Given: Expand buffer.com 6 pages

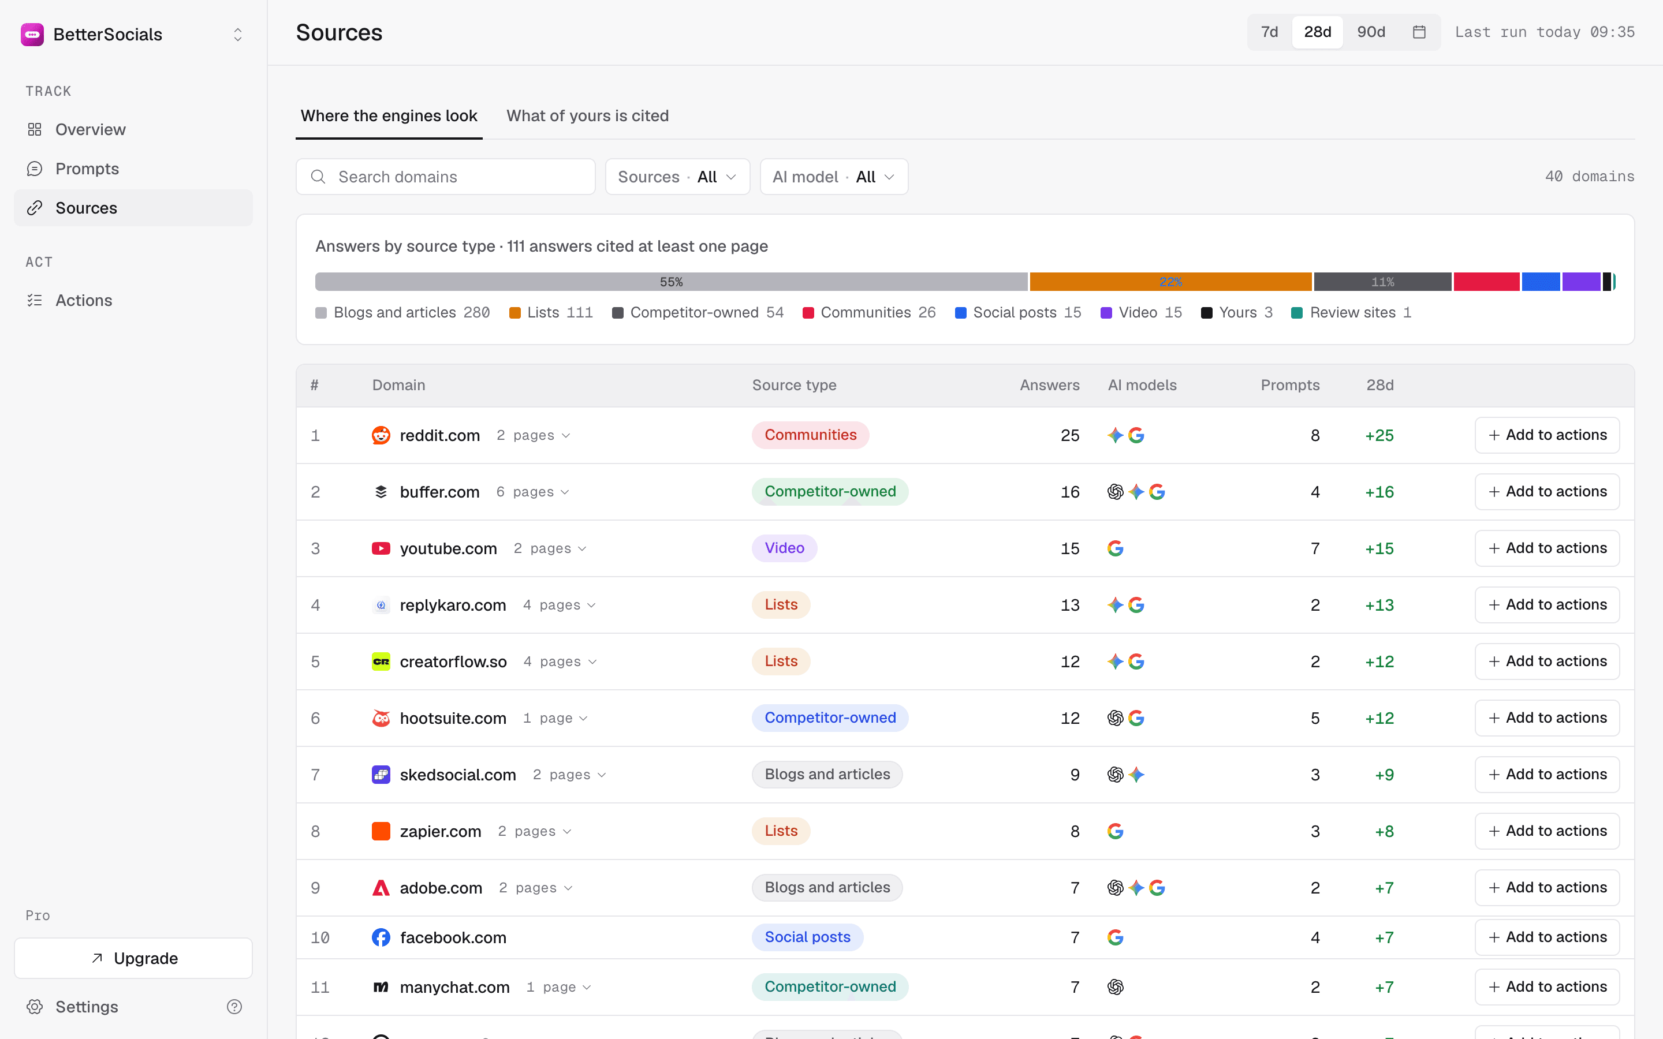Looking at the screenshot, I should point(532,492).
